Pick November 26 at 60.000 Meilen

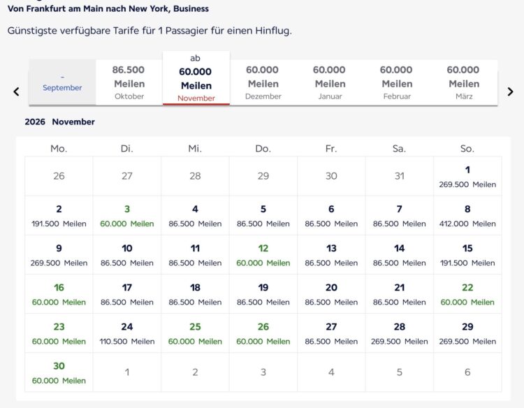click(263, 333)
